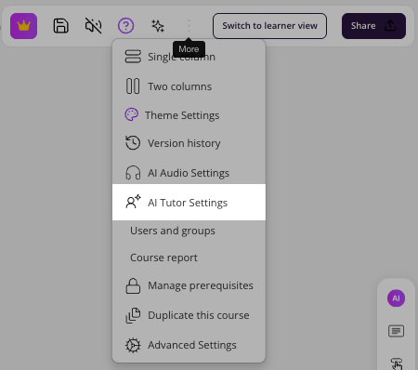Click the AI sparkles icon in toolbar

click(158, 26)
